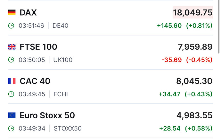Click the FCHI ticker symbol
The width and height of the screenshot is (221, 139).
click(61, 94)
